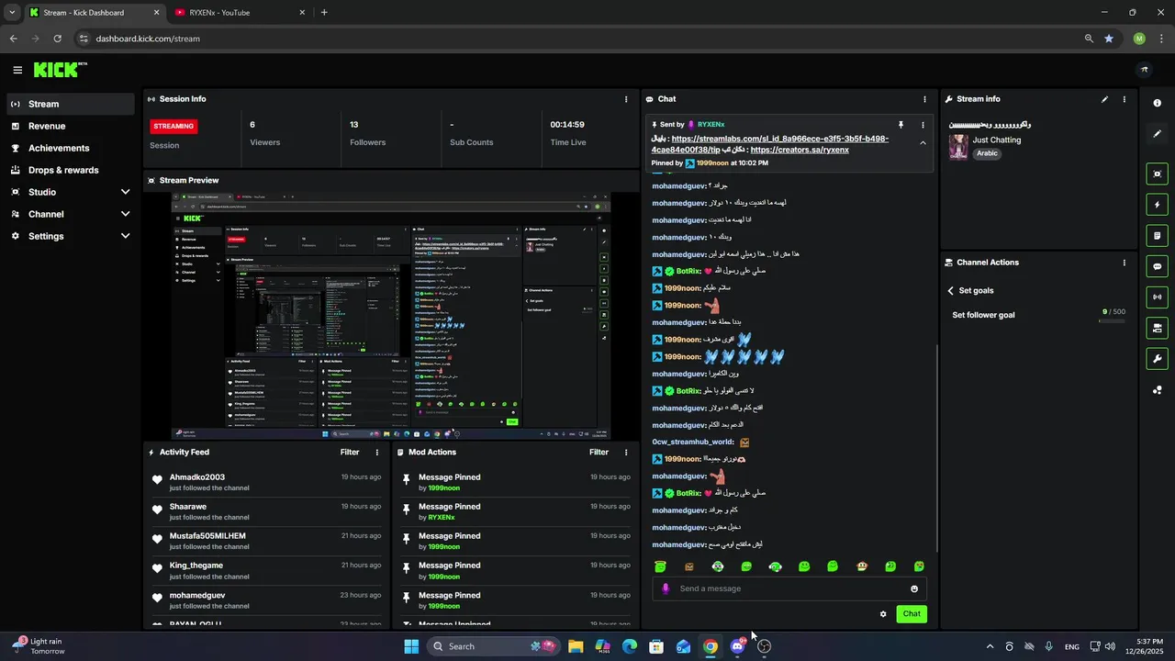This screenshot has height=661, width=1175.
Task: Expand the Settings sidebar section
Action: pyautogui.click(x=125, y=236)
